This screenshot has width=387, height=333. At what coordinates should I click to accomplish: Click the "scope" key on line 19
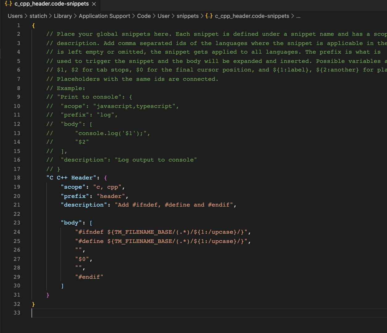[73, 187]
